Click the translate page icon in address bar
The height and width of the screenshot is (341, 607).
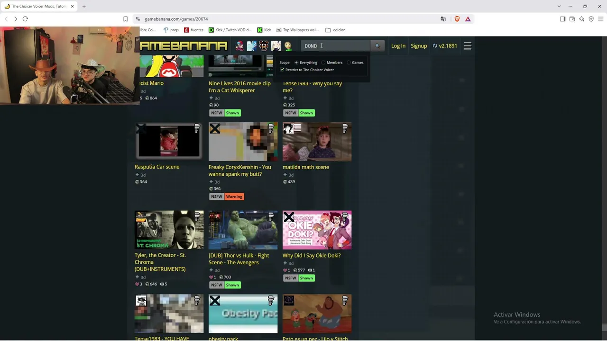pyautogui.click(x=443, y=19)
